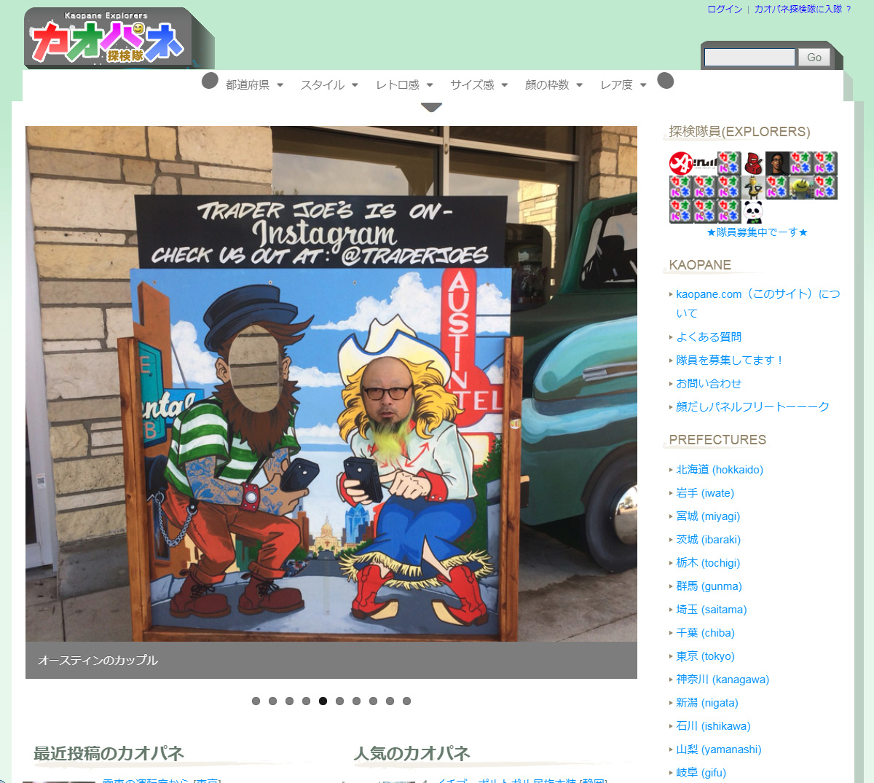Select the 山梨 (yamanashi) prefecture

tap(719, 749)
